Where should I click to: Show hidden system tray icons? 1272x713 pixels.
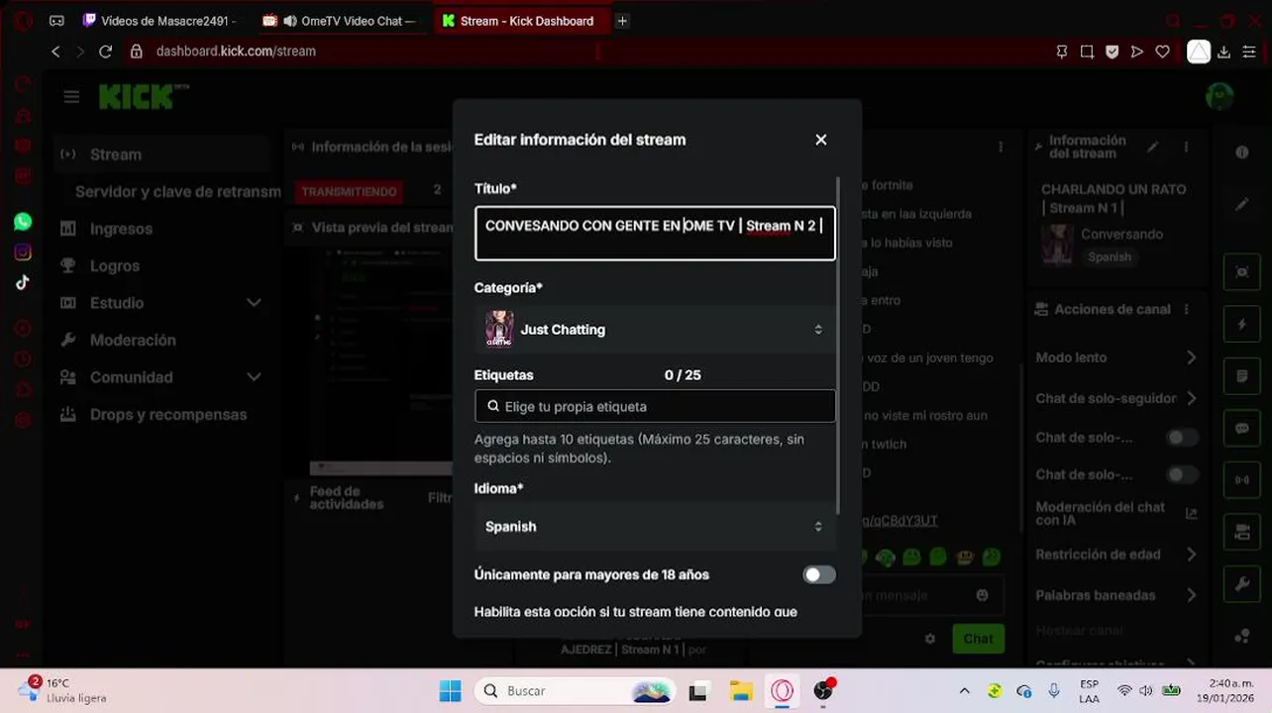[964, 690]
